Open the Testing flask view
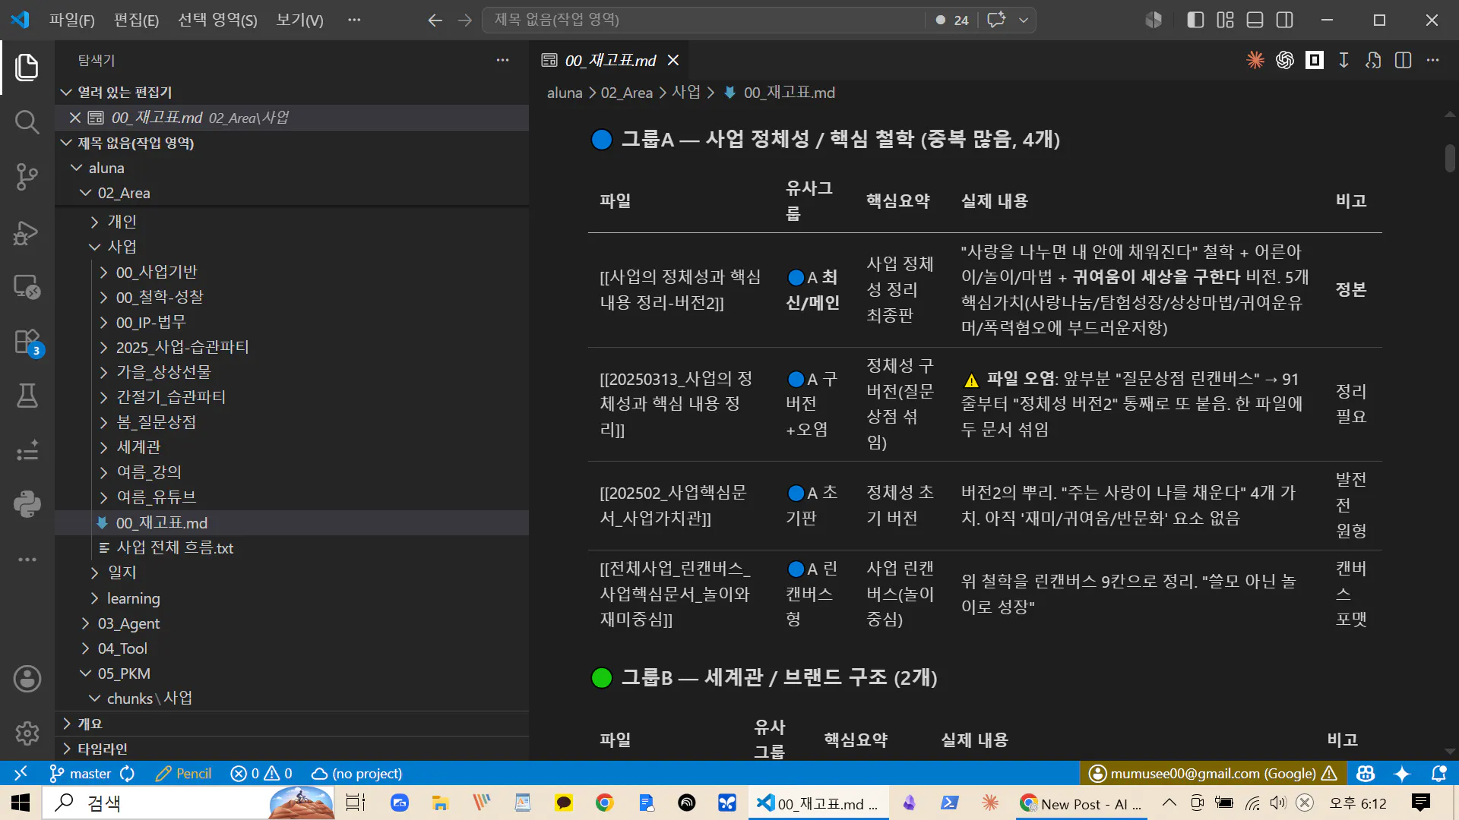Viewport: 1459px width, 820px height. point(27,396)
